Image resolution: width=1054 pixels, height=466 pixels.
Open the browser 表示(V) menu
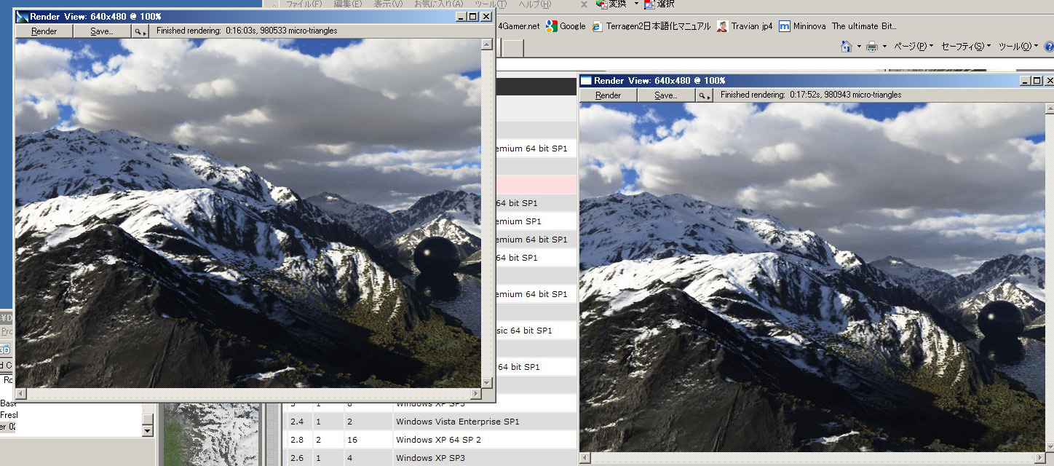pyautogui.click(x=388, y=4)
